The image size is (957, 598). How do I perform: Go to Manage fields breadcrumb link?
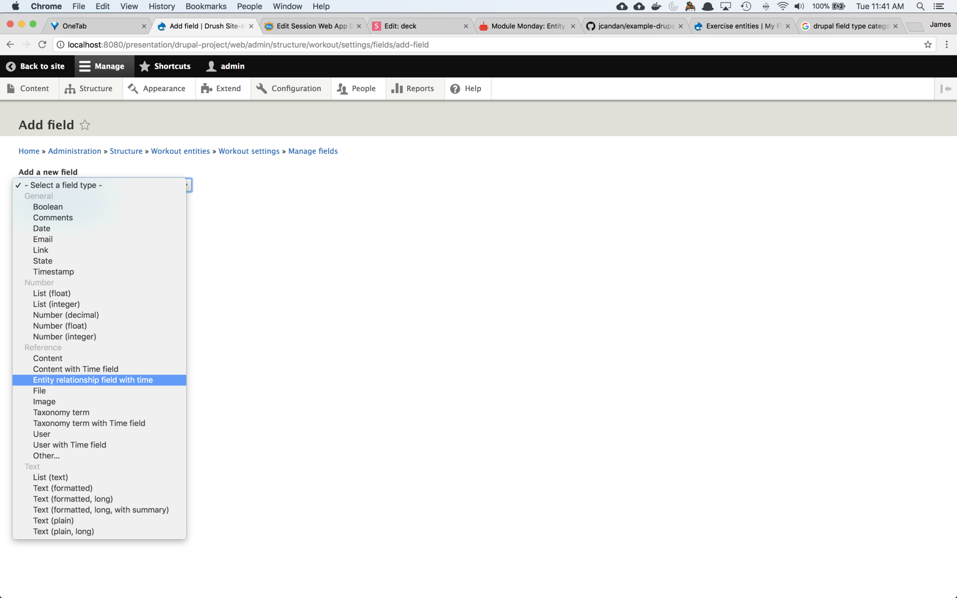[x=313, y=151]
